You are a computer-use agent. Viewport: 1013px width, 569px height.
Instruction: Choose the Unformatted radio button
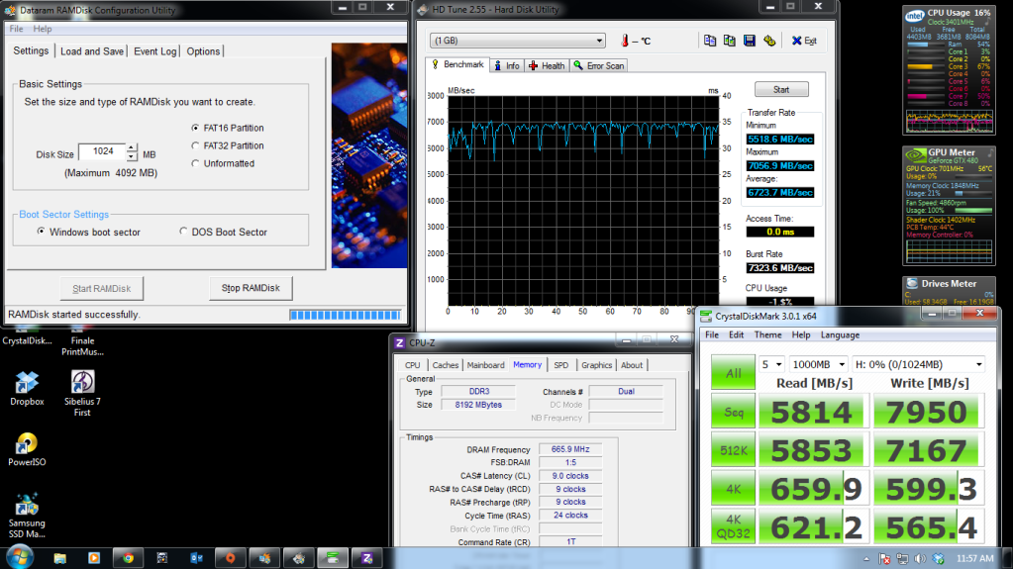click(195, 163)
